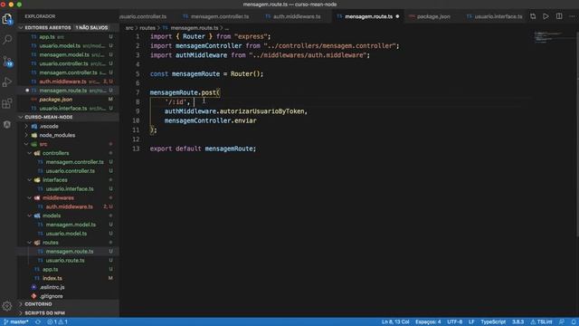Screen dimensions: 579x326
Task: Click the Open Changes icon in editor toolbar
Action: (533, 16)
